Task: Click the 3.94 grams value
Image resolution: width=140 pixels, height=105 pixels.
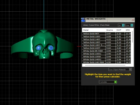Action: [108, 51]
